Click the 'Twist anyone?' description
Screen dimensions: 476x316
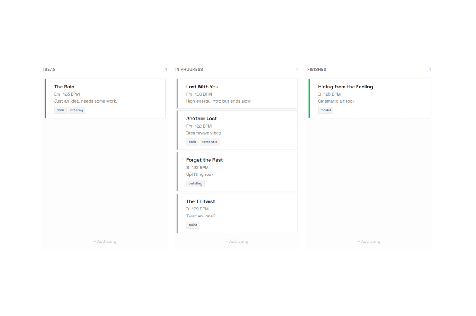coord(201,216)
